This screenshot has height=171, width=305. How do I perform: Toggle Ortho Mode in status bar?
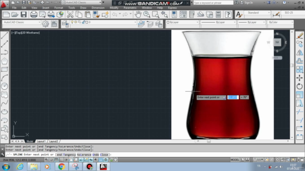tap(61, 160)
